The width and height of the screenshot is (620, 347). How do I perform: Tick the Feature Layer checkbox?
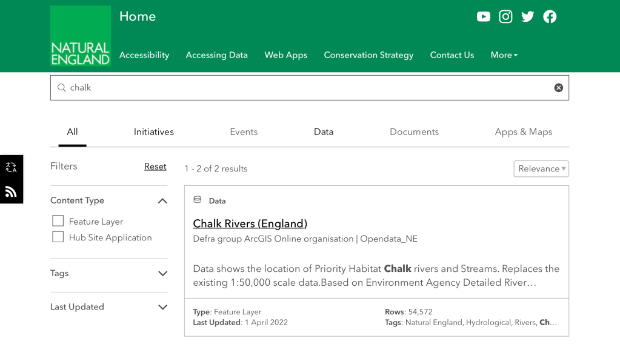[58, 221]
